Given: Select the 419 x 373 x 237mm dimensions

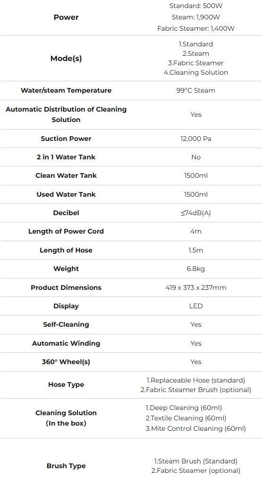Looking at the screenshot, I should pos(196,288).
